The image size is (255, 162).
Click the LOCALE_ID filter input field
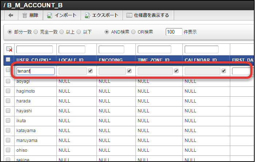coord(72,49)
